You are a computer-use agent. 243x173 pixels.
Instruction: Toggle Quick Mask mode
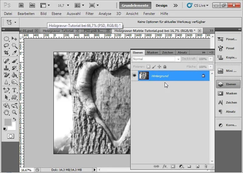(x=11, y=136)
